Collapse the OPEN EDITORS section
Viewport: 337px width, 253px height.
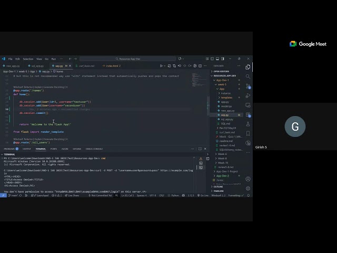(220, 71)
